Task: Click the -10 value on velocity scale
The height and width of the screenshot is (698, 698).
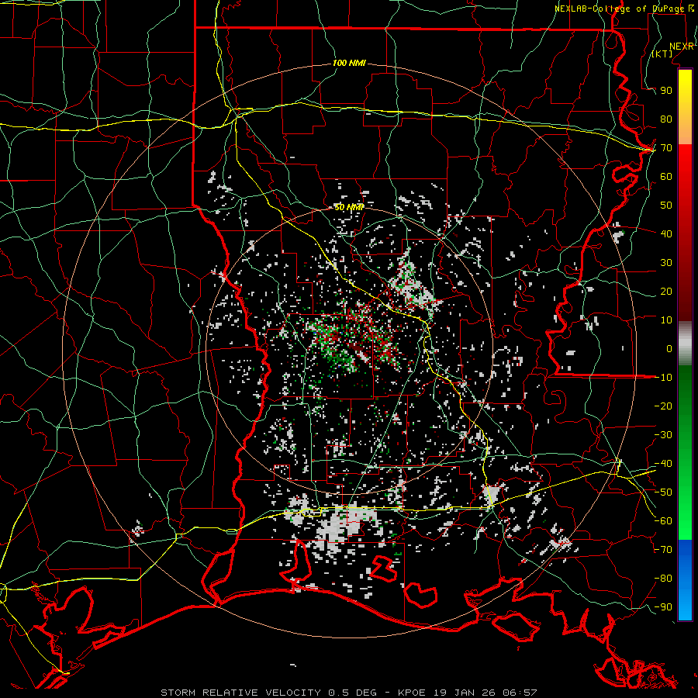Action: tap(663, 378)
